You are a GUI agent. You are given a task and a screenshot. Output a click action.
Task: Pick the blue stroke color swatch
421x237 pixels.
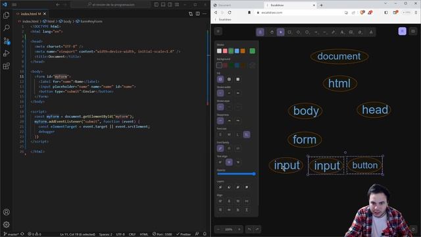(237, 51)
